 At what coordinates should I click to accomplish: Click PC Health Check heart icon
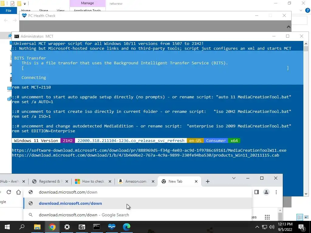[24, 15]
